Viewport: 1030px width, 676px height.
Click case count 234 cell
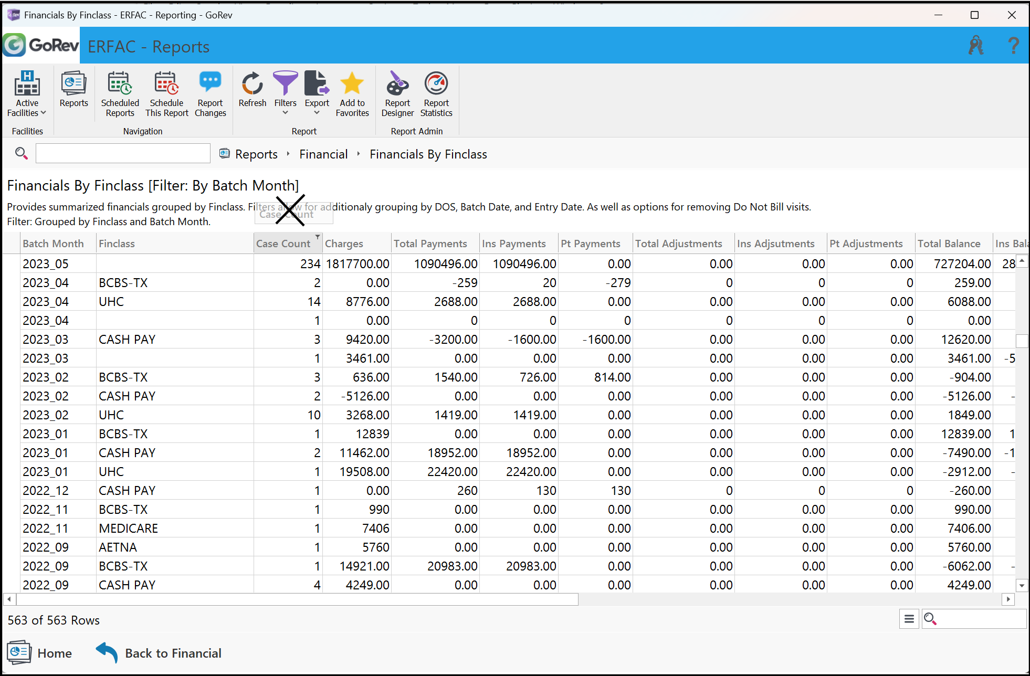pyautogui.click(x=288, y=263)
